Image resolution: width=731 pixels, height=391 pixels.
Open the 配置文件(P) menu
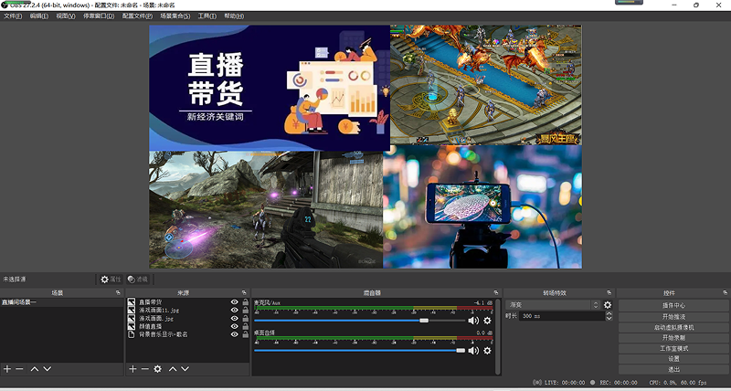137,16
